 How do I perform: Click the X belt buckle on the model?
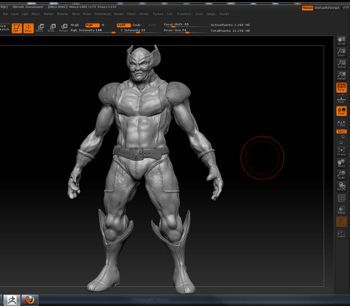point(136,154)
